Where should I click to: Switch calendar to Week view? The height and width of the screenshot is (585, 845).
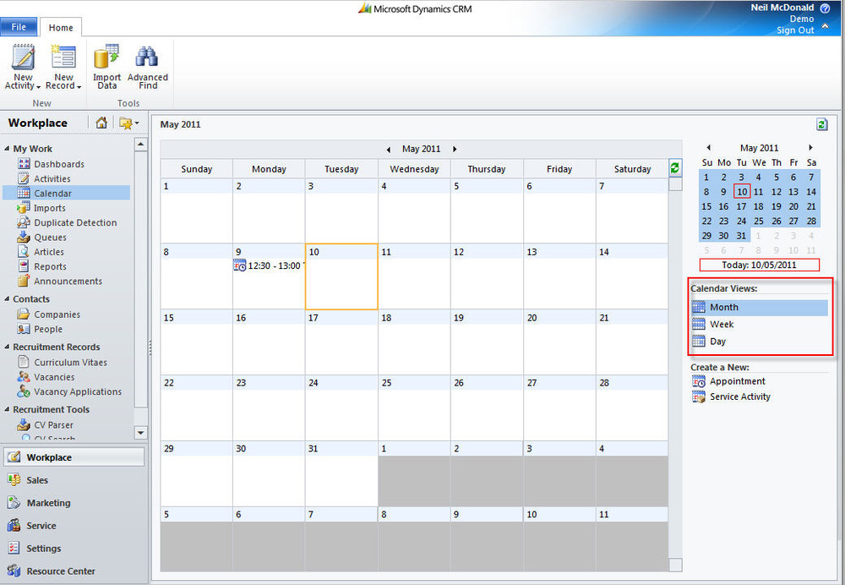pyautogui.click(x=721, y=325)
